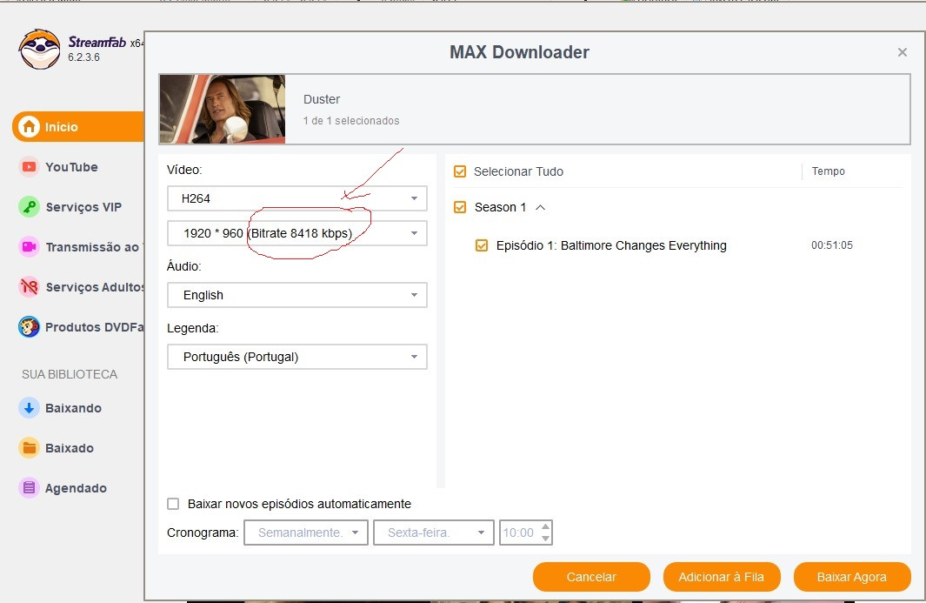Show the Baixado library
This screenshot has width=926, height=603.
tap(69, 448)
